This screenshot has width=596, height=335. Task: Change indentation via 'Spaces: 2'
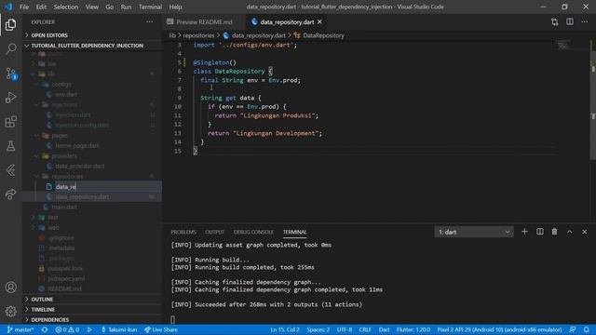pyautogui.click(x=318, y=329)
